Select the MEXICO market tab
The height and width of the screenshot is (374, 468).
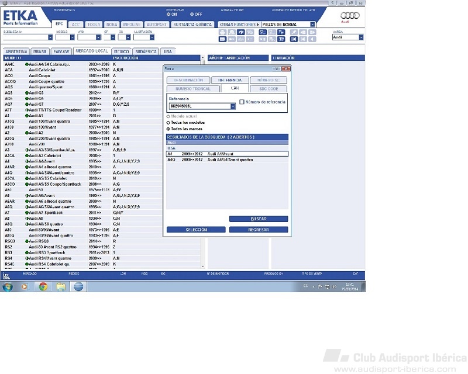[x=122, y=51]
